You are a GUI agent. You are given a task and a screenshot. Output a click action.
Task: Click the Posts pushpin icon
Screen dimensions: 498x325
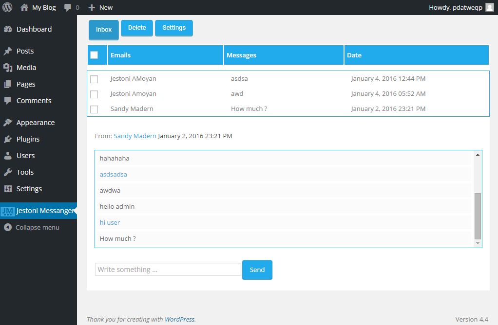click(8, 51)
